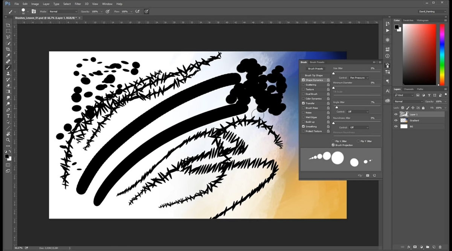Switch to Brush Presets tab
This screenshot has width=452, height=251.
[317, 62]
